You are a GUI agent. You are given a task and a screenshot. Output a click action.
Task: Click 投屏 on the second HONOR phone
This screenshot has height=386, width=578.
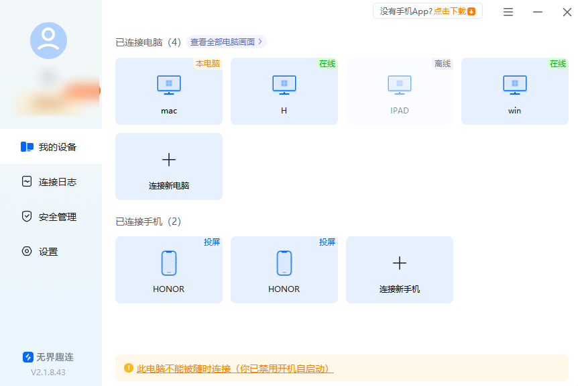[327, 242]
